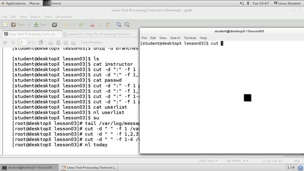This screenshot has width=304, height=171.
Task: Click the Ln 22, Col 42 status entry
Action: coord(272,161)
